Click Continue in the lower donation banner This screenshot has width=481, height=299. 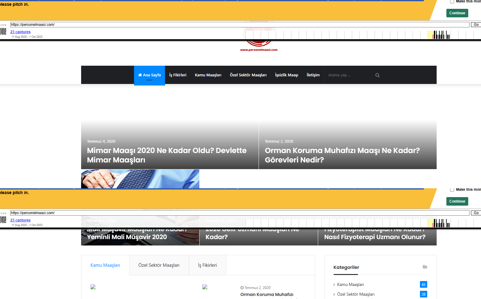coord(457,201)
